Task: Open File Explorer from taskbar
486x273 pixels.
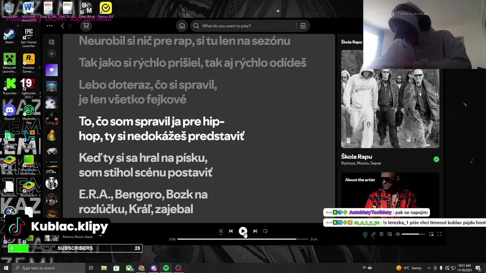Action: 104,268
